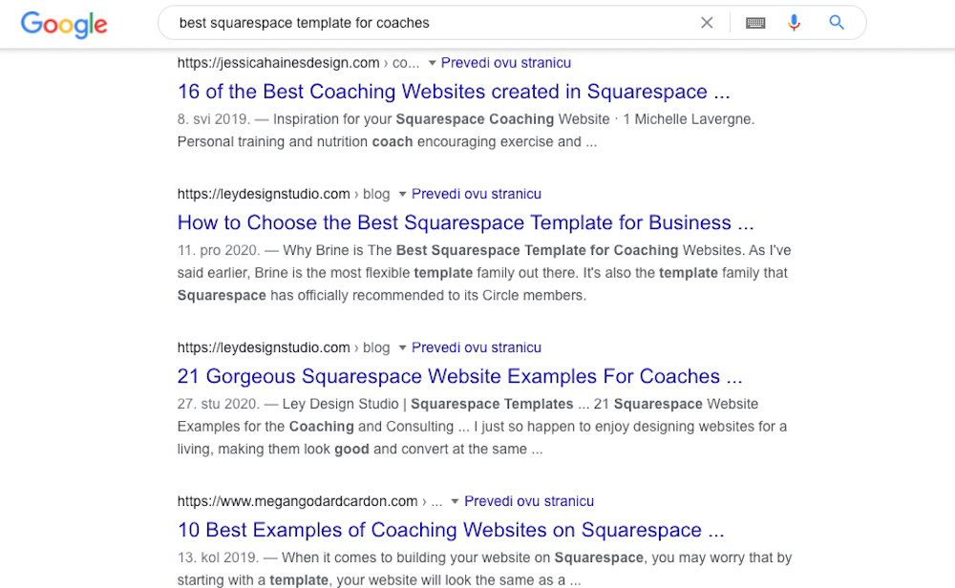Click the Google logo
The width and height of the screenshot is (955, 588).
click(64, 25)
